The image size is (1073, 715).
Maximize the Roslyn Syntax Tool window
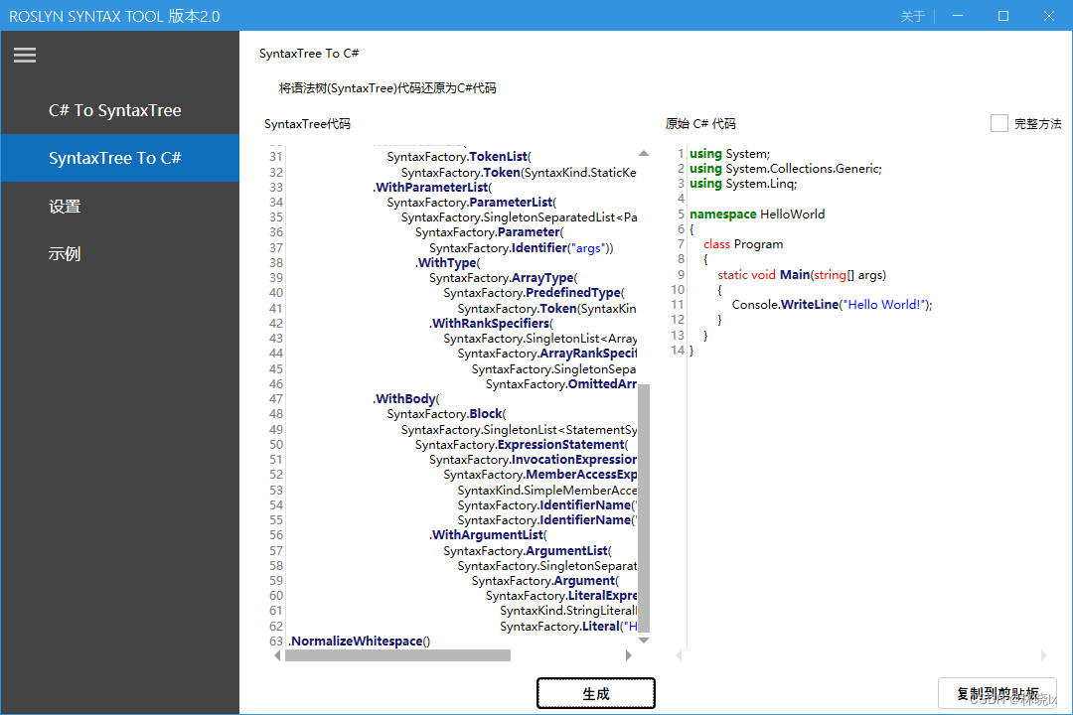coord(1003,16)
